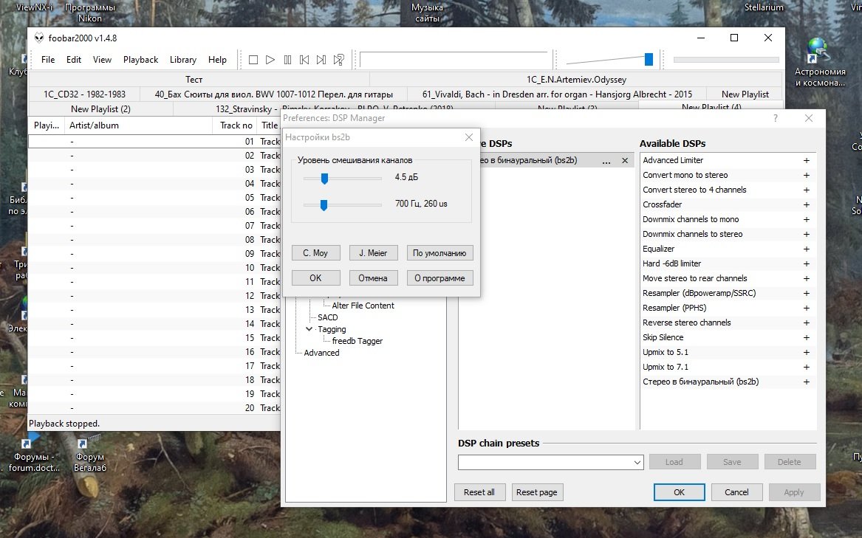Screen dimensions: 862x538
Task: Confirm bs2b settings with OK
Action: [315, 278]
